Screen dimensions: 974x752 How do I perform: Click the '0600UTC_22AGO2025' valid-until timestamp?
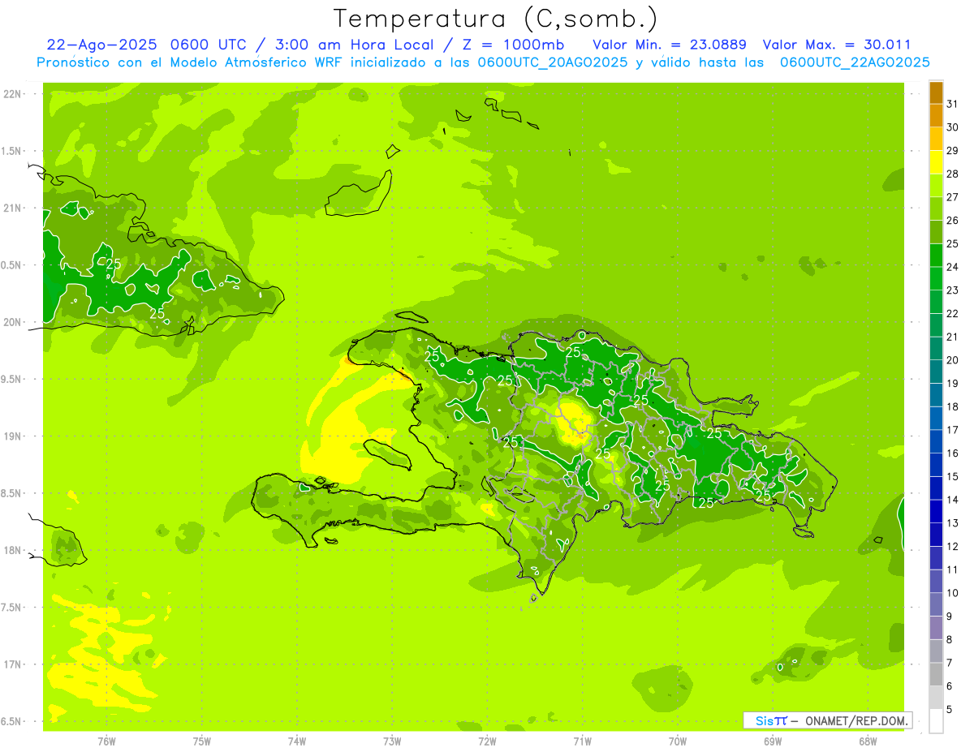(x=855, y=62)
